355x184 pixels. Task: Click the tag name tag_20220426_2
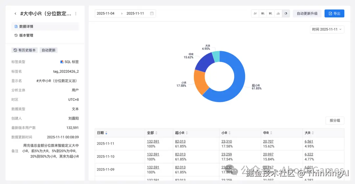click(66, 72)
